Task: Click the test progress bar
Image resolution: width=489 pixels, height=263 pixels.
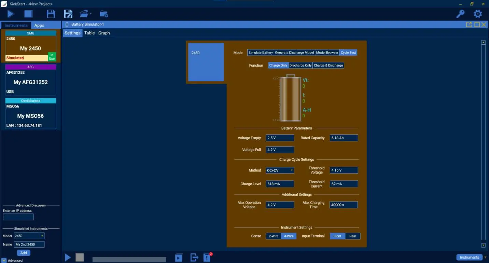Action: click(x=129, y=260)
